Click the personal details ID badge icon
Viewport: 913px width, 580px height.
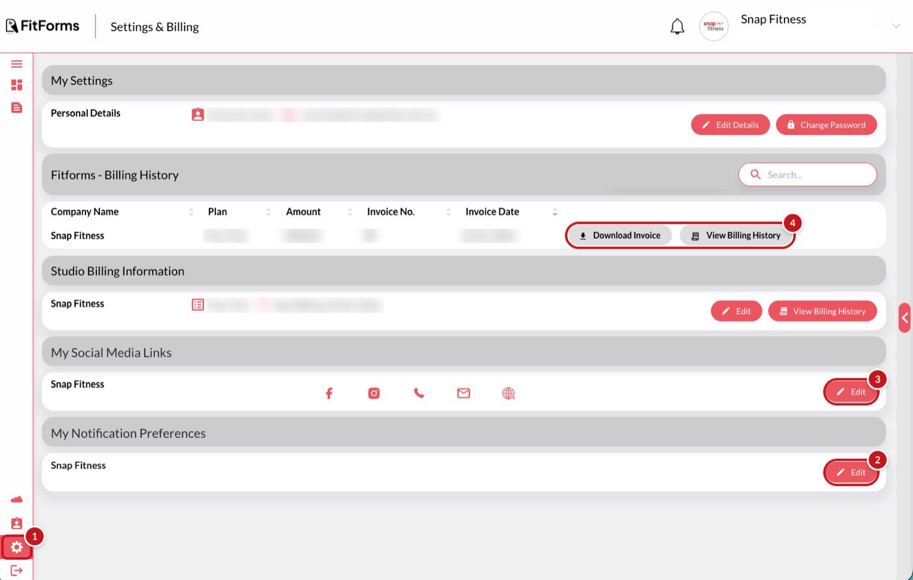coord(198,115)
